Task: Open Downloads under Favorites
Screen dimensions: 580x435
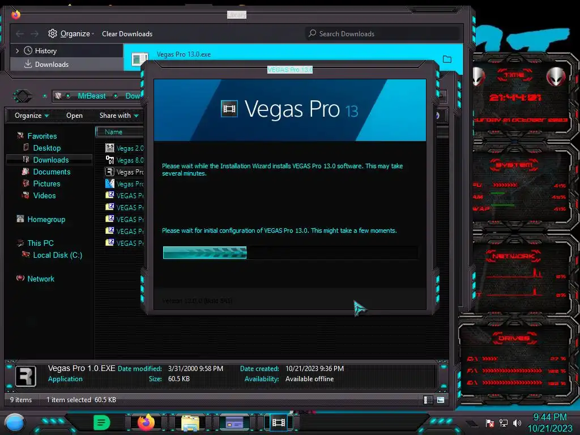Action: [51, 160]
